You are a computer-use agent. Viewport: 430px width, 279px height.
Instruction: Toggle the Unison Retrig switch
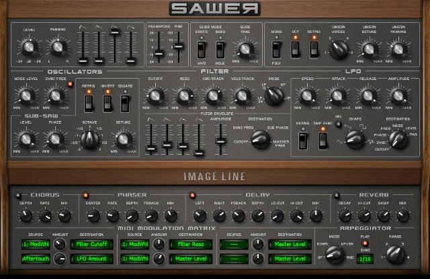click(314, 49)
